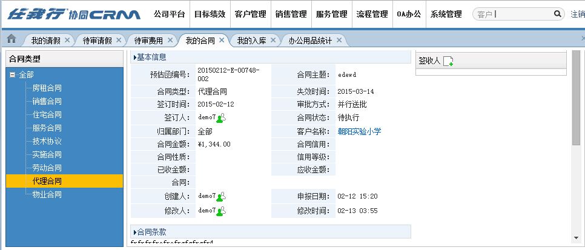Select 销售合同 in the contract type tree
The width and height of the screenshot is (585, 250).
pos(47,101)
